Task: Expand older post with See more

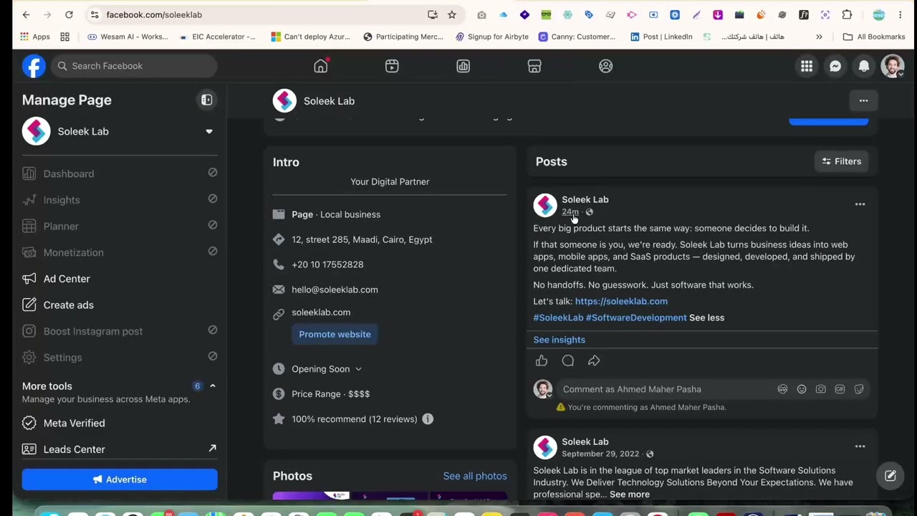Action: (x=630, y=494)
